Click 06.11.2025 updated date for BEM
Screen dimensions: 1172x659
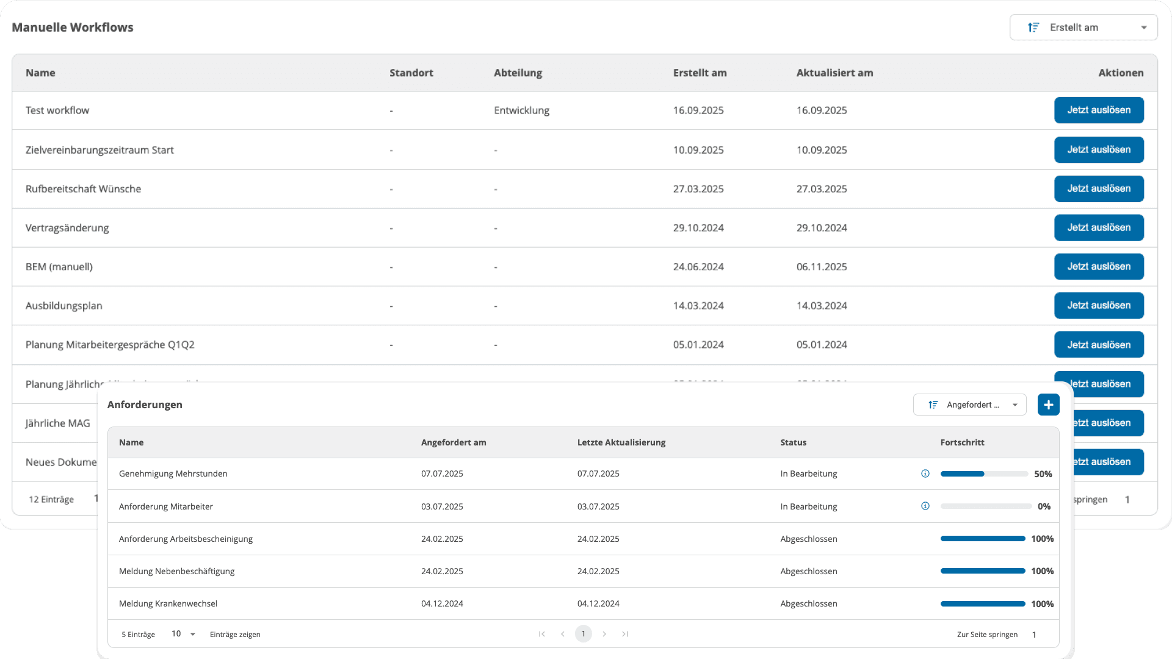point(822,267)
